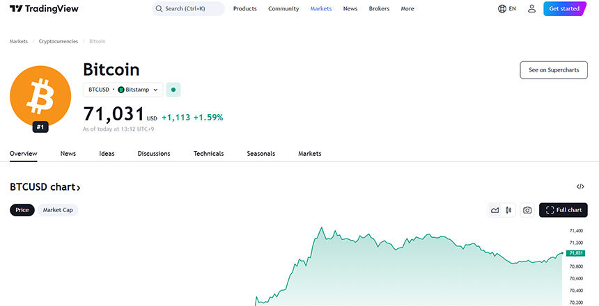Viewport: 599px width, 306px height.
Task: Switch to the Discussions tab
Action: (x=154, y=154)
